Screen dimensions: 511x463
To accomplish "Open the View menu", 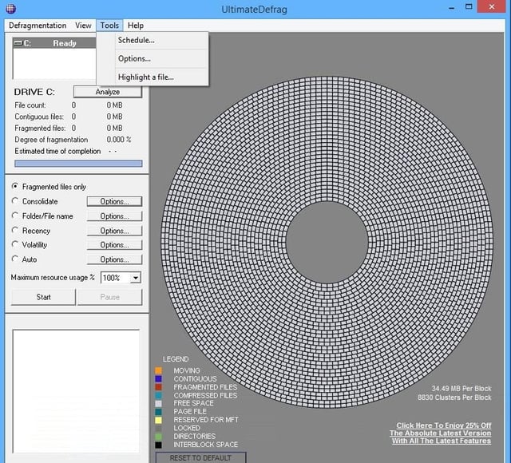I will pyautogui.click(x=83, y=26).
